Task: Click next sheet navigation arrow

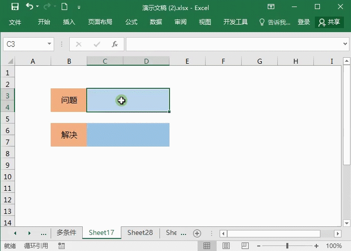Action: tap(29, 233)
